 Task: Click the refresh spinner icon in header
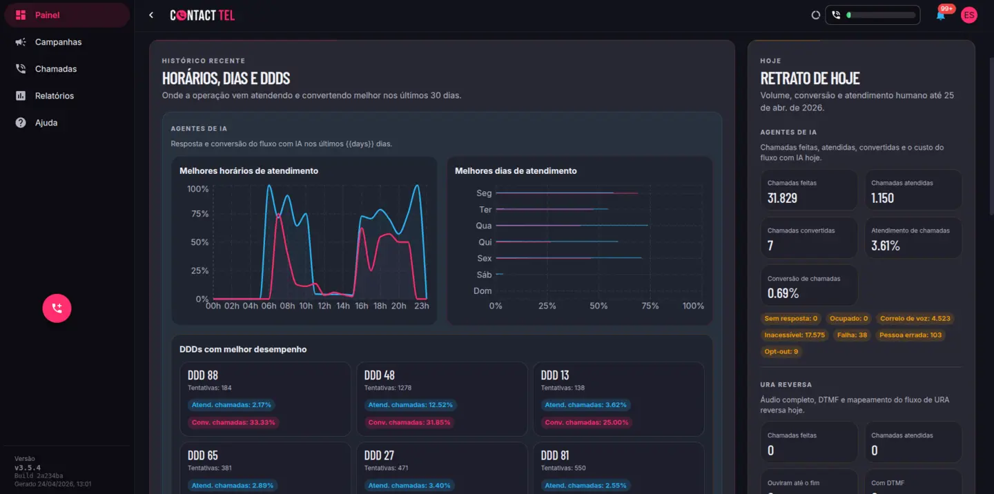pyautogui.click(x=815, y=15)
